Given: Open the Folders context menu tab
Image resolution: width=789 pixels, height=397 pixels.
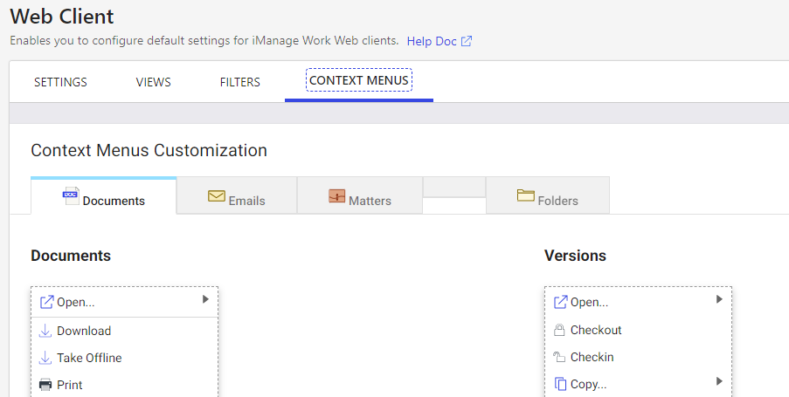Looking at the screenshot, I should [548, 196].
